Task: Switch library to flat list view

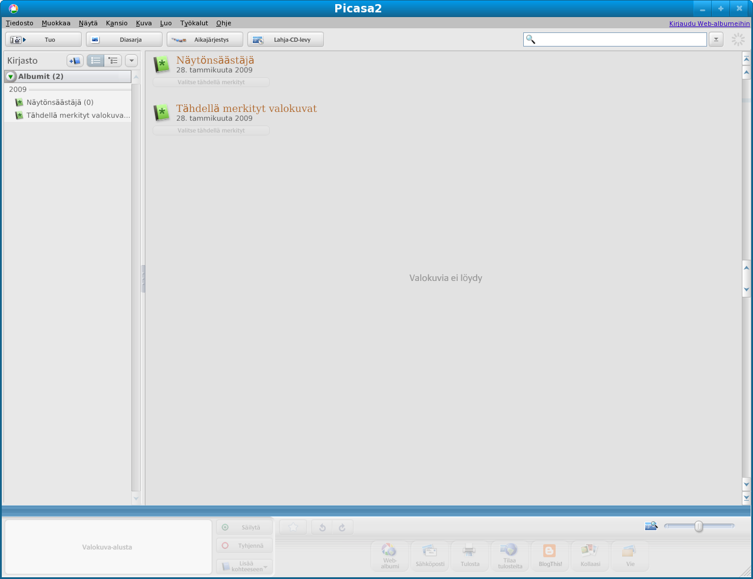Action: 96,61
